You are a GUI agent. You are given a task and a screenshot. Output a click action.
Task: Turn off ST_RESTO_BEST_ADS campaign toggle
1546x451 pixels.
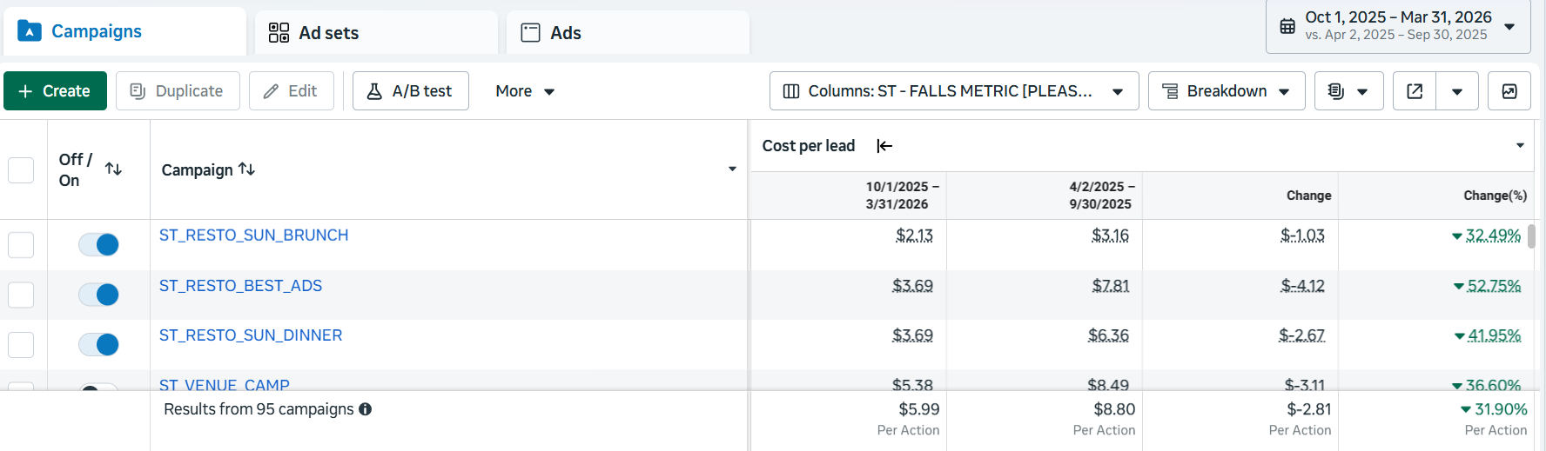coord(98,295)
